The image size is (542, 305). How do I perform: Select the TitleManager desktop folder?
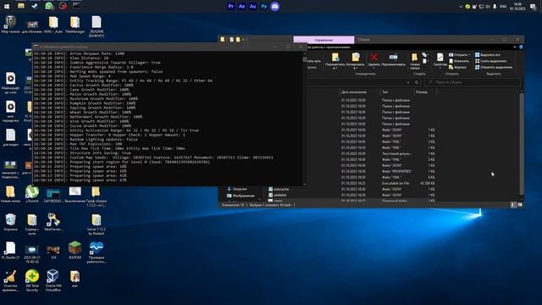tap(75, 25)
